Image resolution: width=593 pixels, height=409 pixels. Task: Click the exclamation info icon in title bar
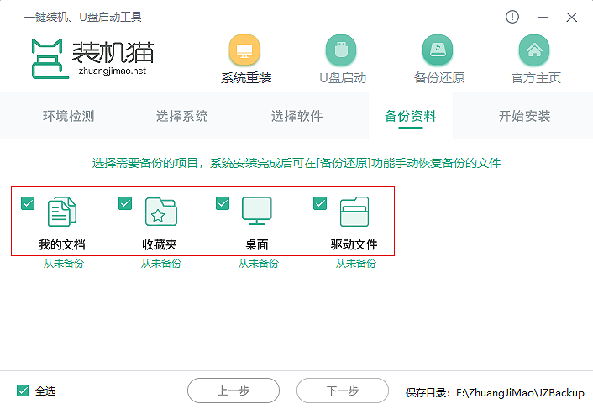click(x=512, y=17)
